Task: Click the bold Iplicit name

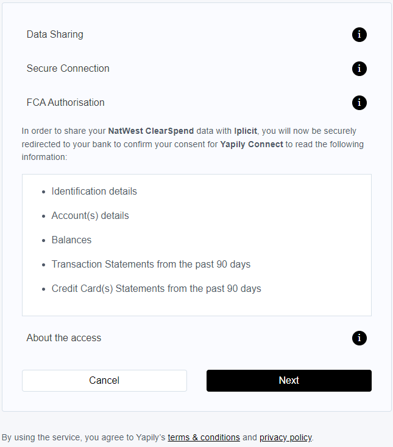Action: pyautogui.click(x=246, y=131)
